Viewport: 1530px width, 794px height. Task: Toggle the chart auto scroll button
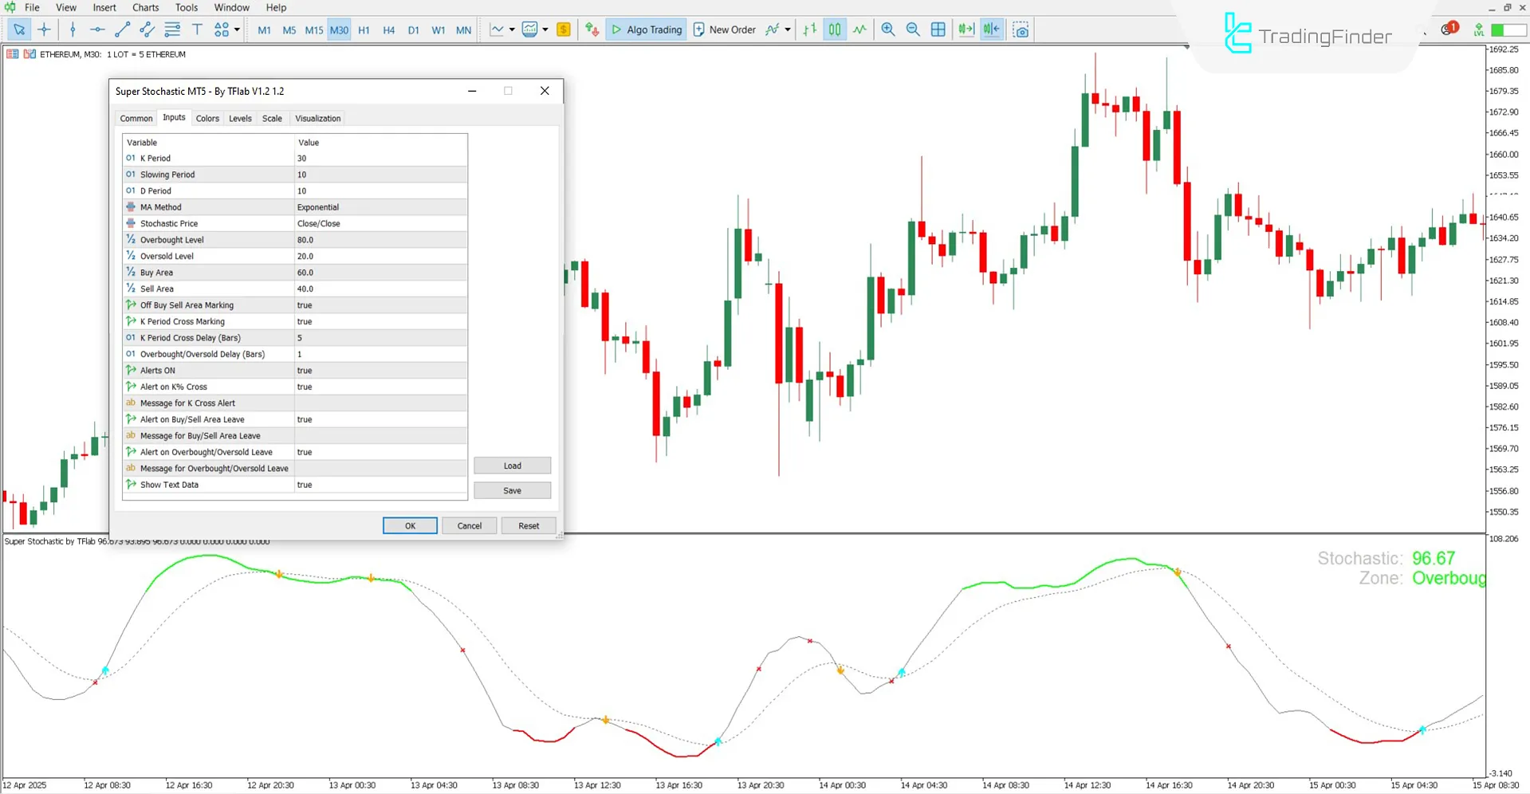coord(966,29)
